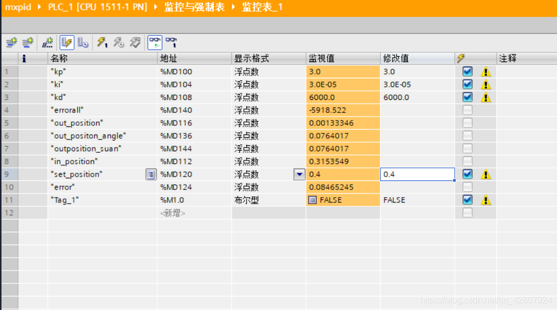This screenshot has height=310, width=557.
Task: Expand breadcrumb arrow after PLC_1 [CPU 1511-1 PN]
Action: (156, 6)
